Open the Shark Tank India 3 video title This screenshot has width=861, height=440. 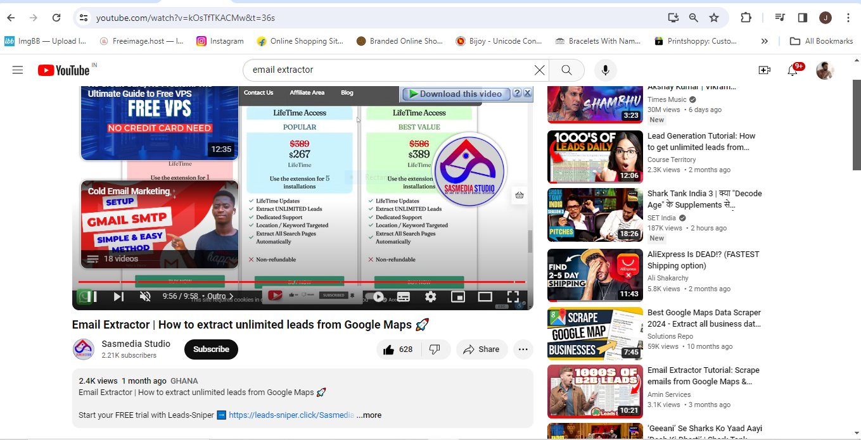(x=705, y=199)
